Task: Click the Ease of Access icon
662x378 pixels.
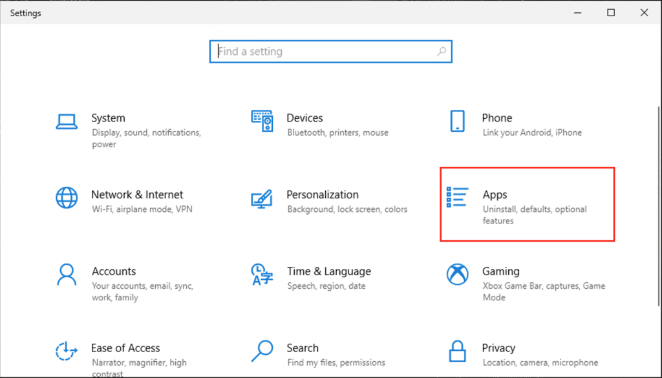Action: [x=66, y=352]
